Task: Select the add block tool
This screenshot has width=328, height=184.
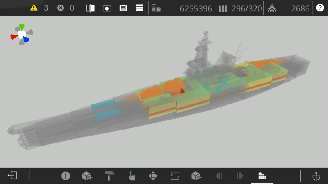Action: point(87,176)
